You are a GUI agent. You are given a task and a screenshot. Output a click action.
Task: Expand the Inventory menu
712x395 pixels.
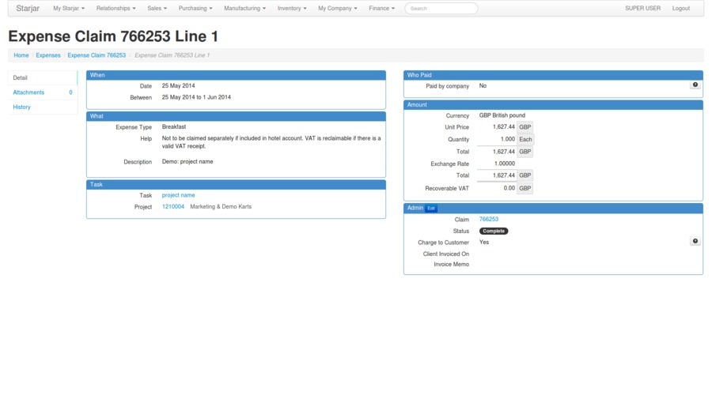pos(292,9)
